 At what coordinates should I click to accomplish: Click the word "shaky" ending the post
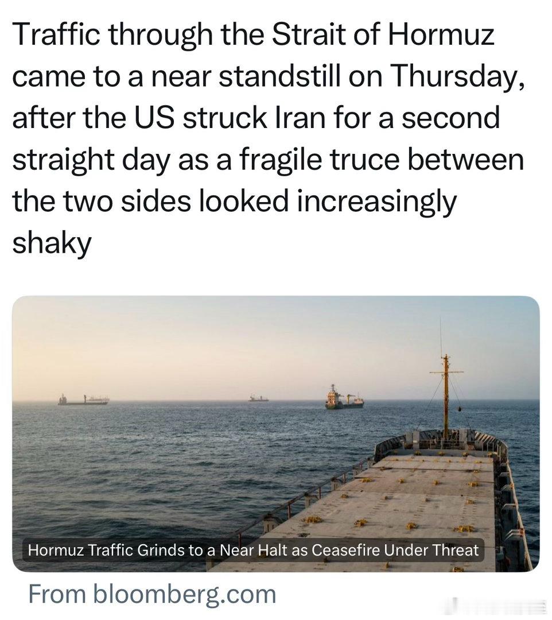click(x=52, y=242)
